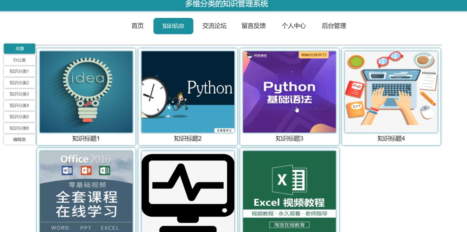Click the 知识标题4 title
The image size is (467, 232).
click(391, 139)
